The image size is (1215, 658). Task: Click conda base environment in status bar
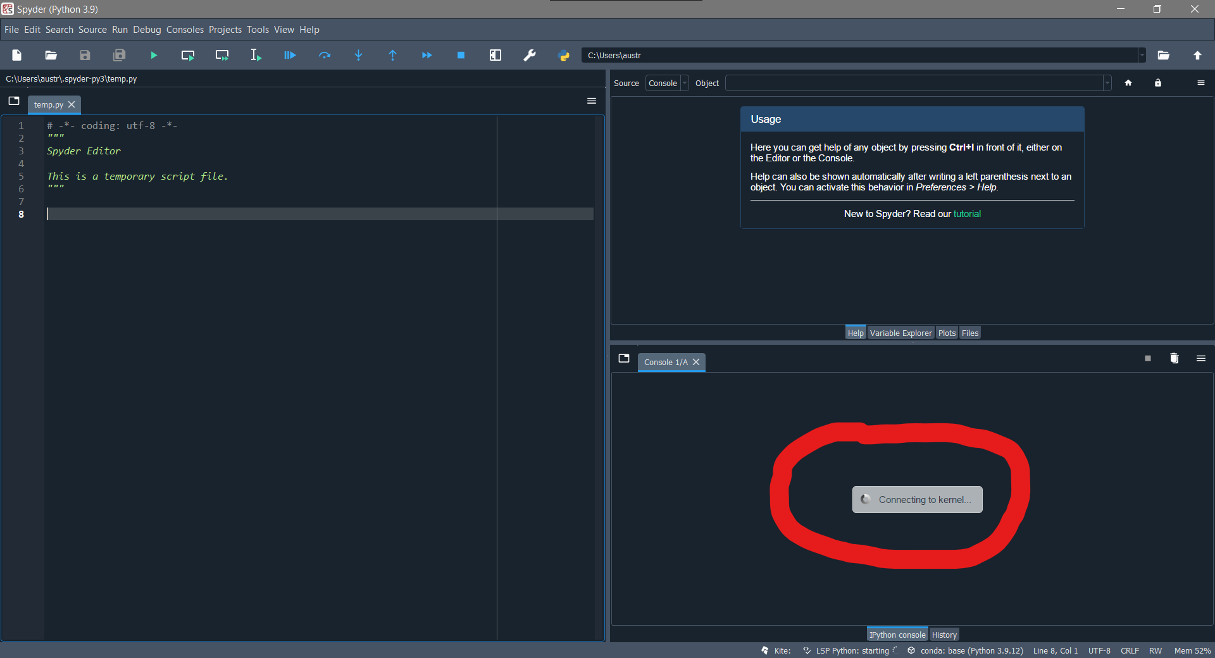971,651
